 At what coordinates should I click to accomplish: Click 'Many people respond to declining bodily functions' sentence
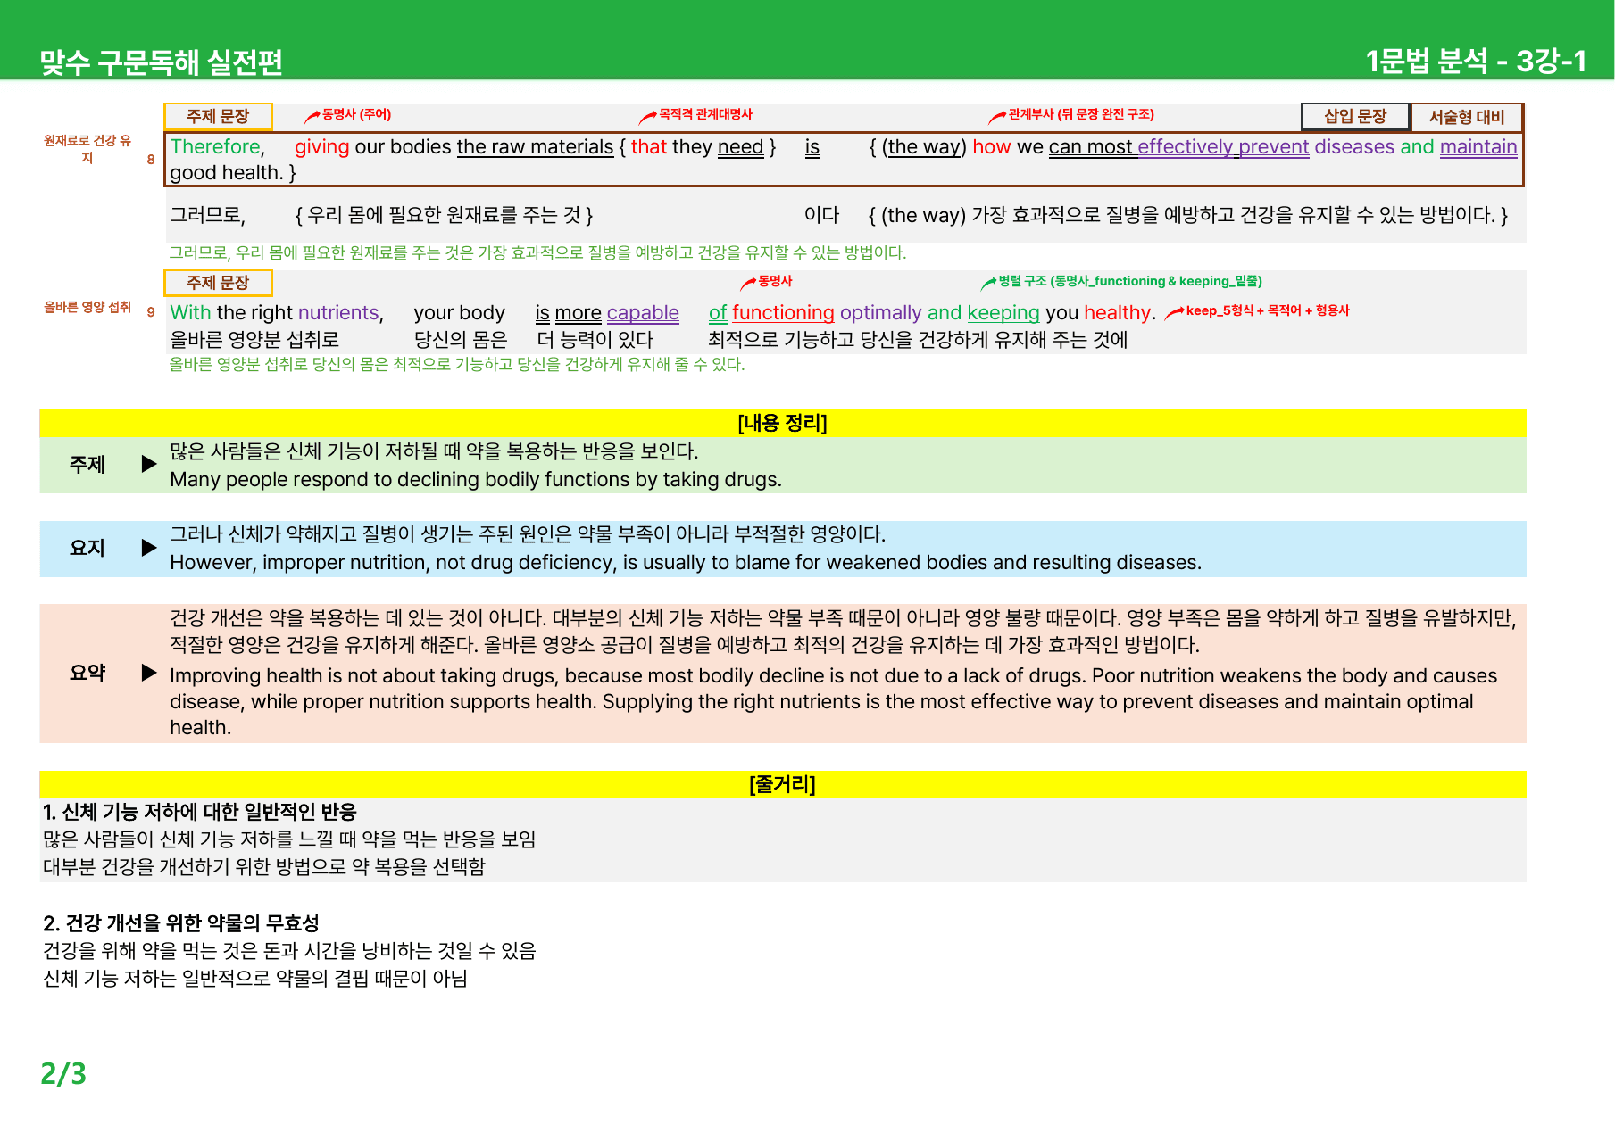476,479
